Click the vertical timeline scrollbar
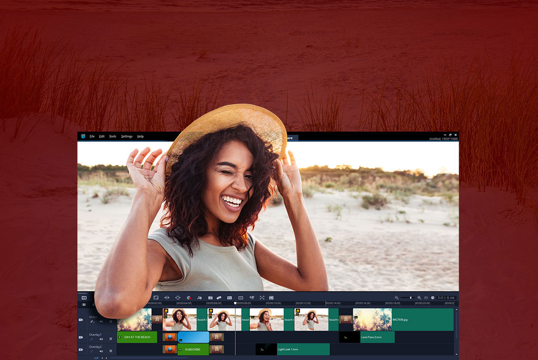 [x=456, y=325]
